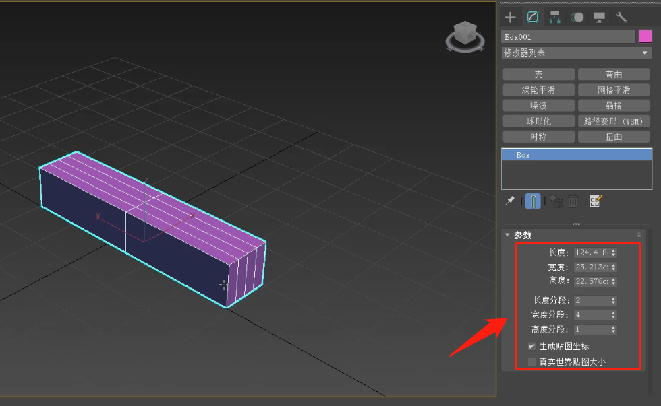Toggle Show End Result icon
Image resolution: width=661 pixels, height=406 pixels.
[533, 201]
